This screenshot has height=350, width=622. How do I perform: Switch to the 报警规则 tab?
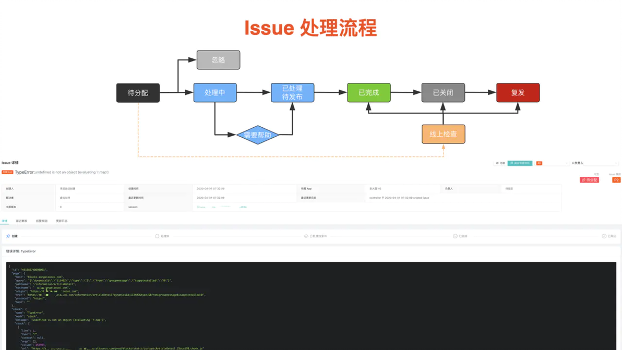(x=42, y=221)
